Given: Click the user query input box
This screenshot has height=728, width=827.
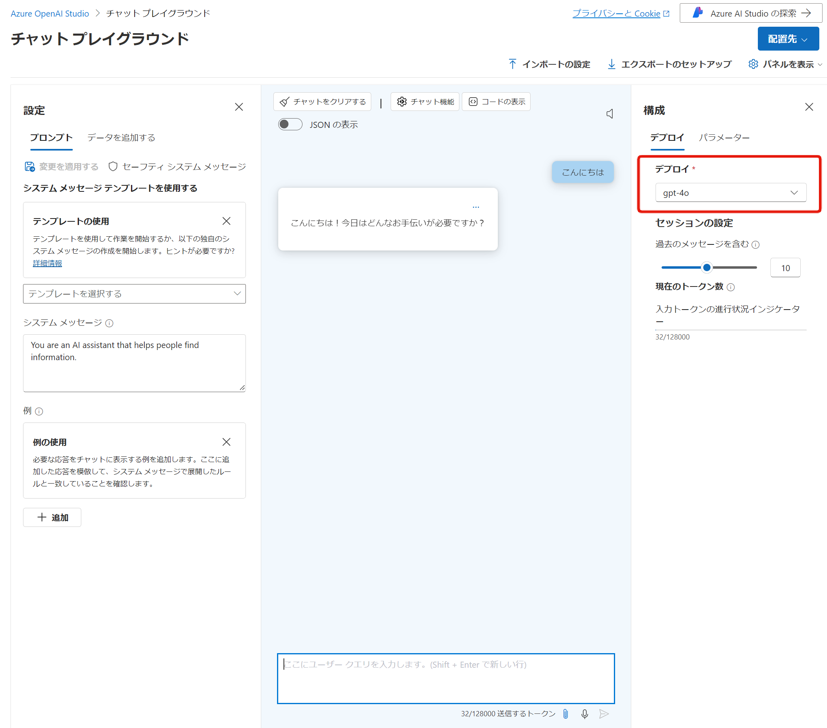Looking at the screenshot, I should click(446, 679).
